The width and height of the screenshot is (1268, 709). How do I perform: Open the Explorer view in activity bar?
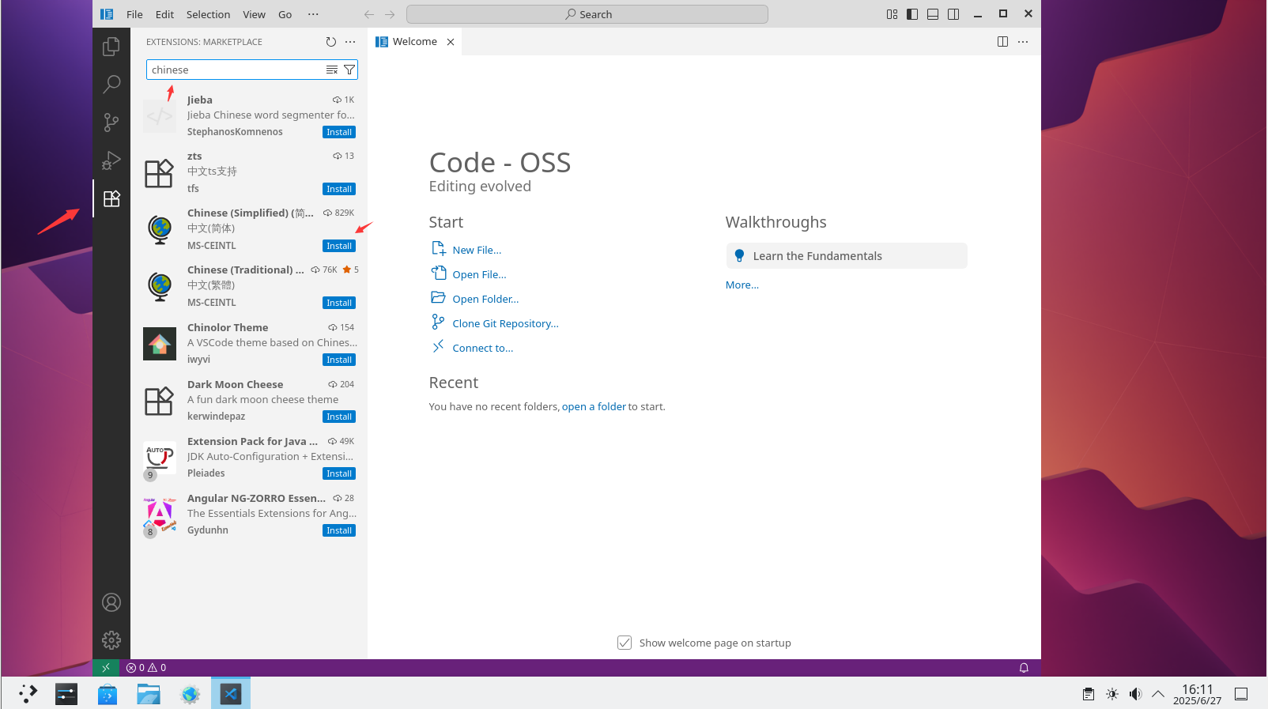coord(111,47)
